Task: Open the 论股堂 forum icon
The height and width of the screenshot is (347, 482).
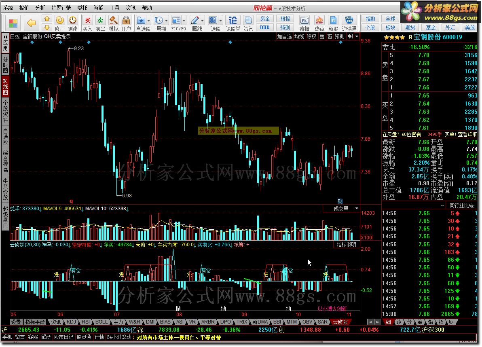Action: pyautogui.click(x=233, y=23)
